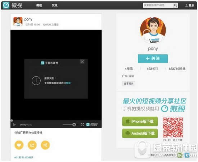Click the 关注 follow button

[x=153, y=59]
